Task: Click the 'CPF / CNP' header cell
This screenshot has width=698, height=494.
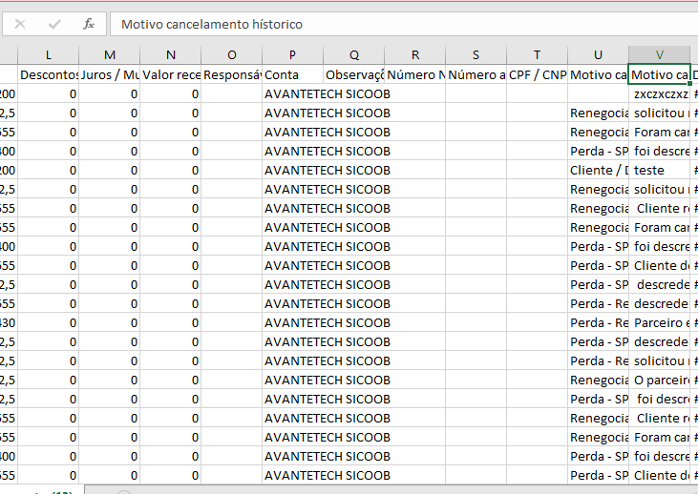Action: (537, 74)
